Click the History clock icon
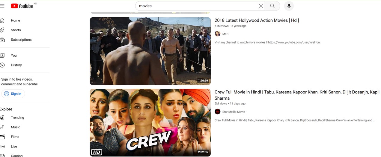This screenshot has width=381, height=157. point(2,65)
